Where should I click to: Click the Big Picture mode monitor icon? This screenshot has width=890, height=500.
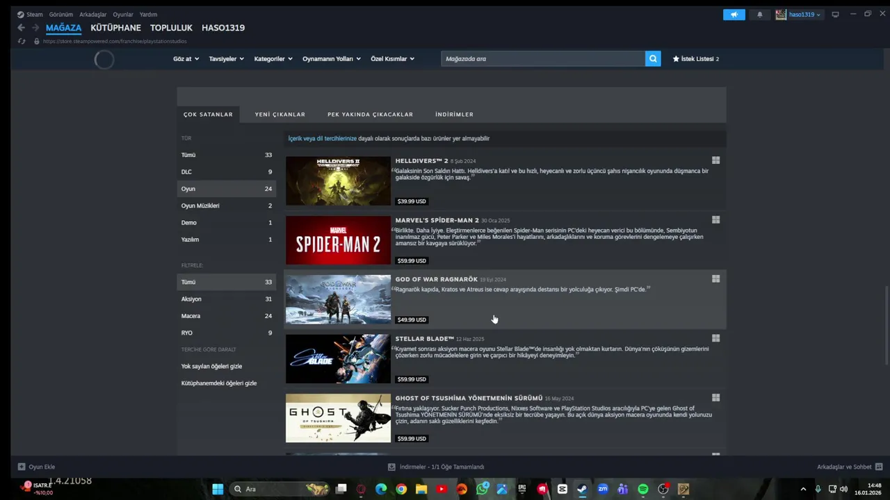tap(835, 15)
